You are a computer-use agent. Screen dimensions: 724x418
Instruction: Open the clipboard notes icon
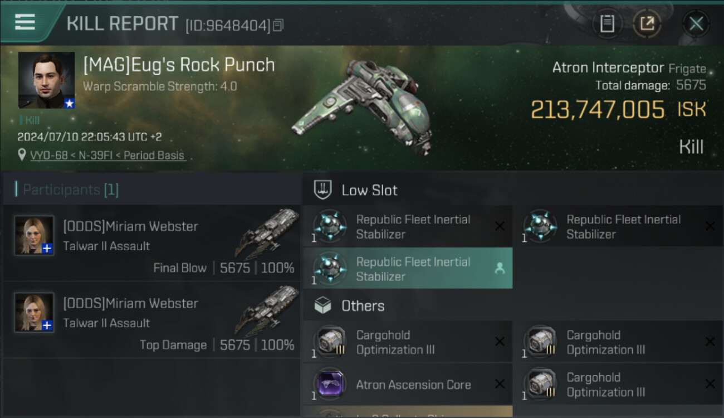(x=607, y=24)
